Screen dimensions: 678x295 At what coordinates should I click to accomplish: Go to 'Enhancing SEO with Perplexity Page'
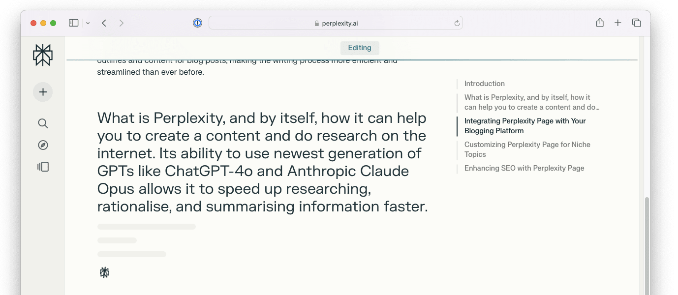[524, 168]
